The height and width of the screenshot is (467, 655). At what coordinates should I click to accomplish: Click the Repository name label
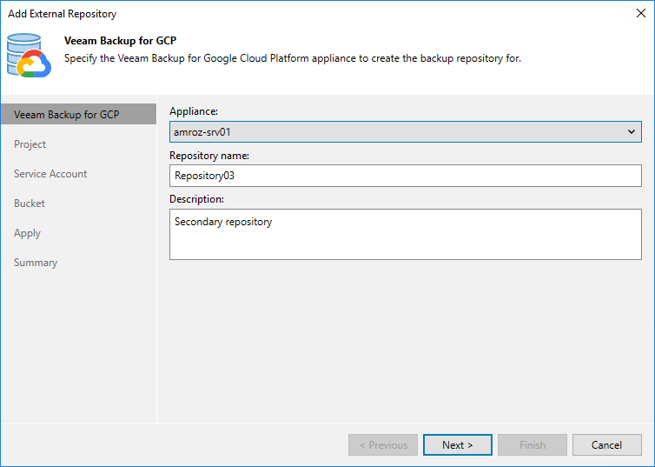tap(209, 156)
